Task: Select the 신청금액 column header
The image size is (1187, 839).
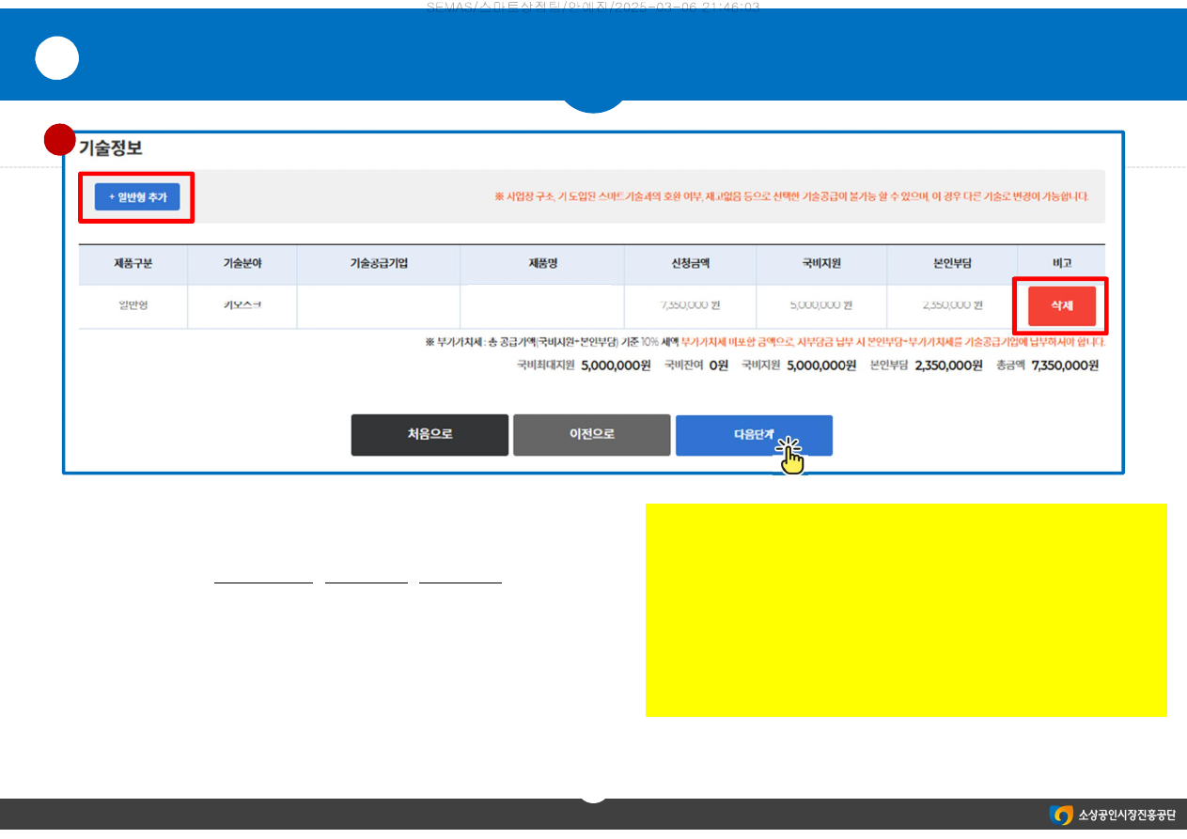Action: tap(690, 264)
